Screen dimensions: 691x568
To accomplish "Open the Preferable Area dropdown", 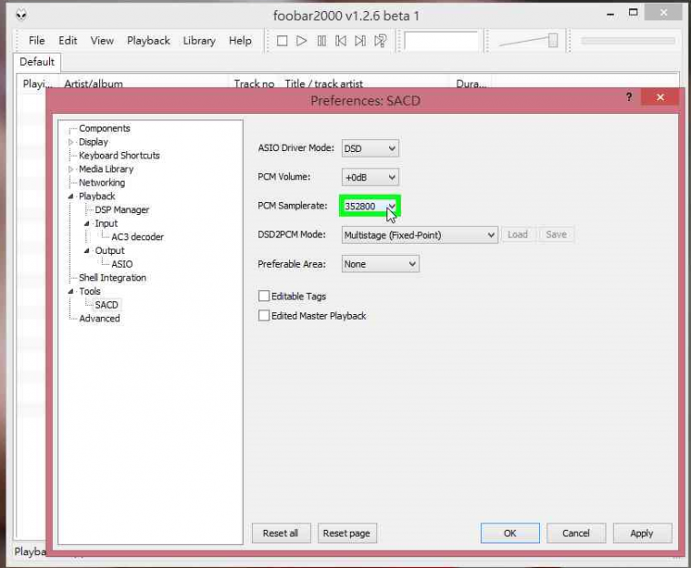I will [380, 264].
